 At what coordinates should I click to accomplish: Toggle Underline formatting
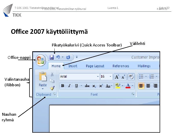(x=77, y=86)
